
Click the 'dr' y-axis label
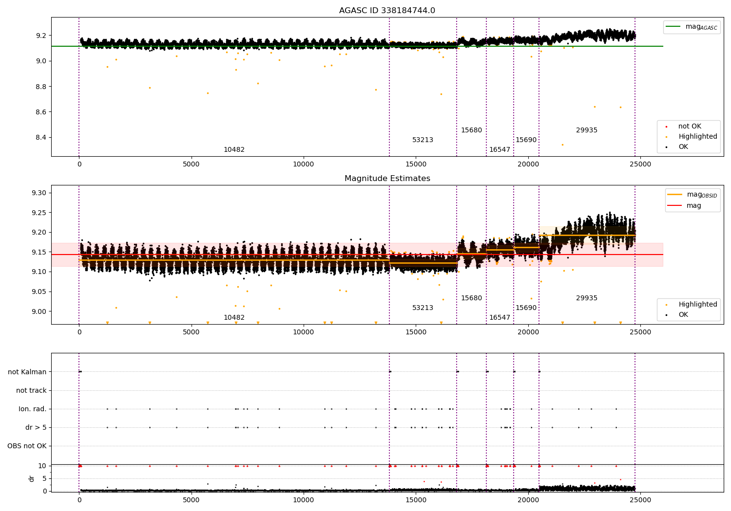click(x=31, y=478)
